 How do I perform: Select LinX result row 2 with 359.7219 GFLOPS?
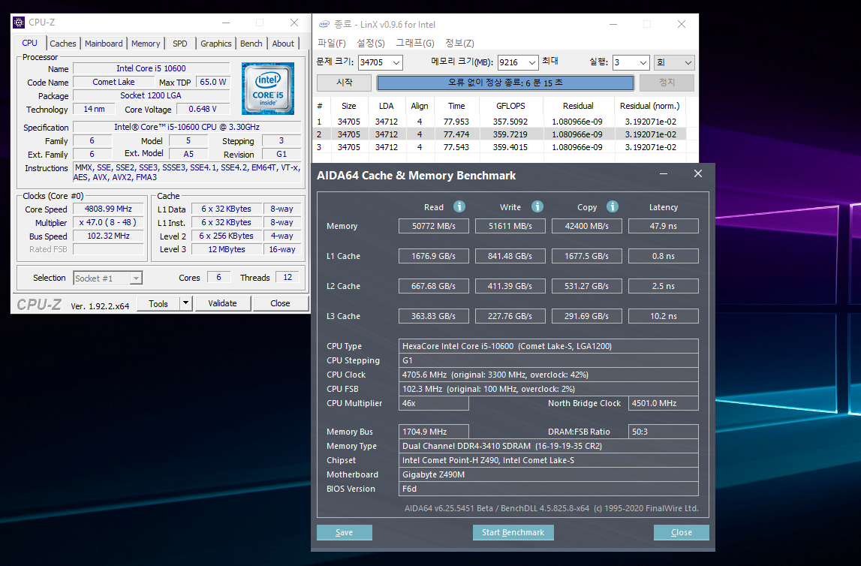500,134
